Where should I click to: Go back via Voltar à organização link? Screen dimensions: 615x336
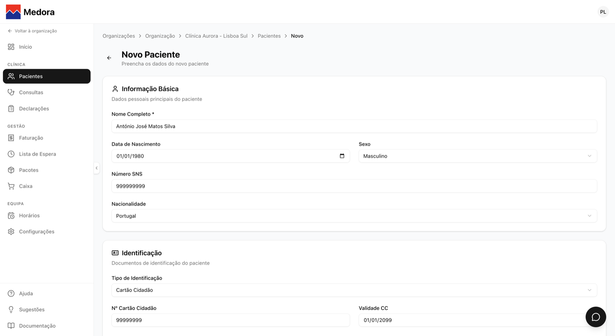[32, 31]
